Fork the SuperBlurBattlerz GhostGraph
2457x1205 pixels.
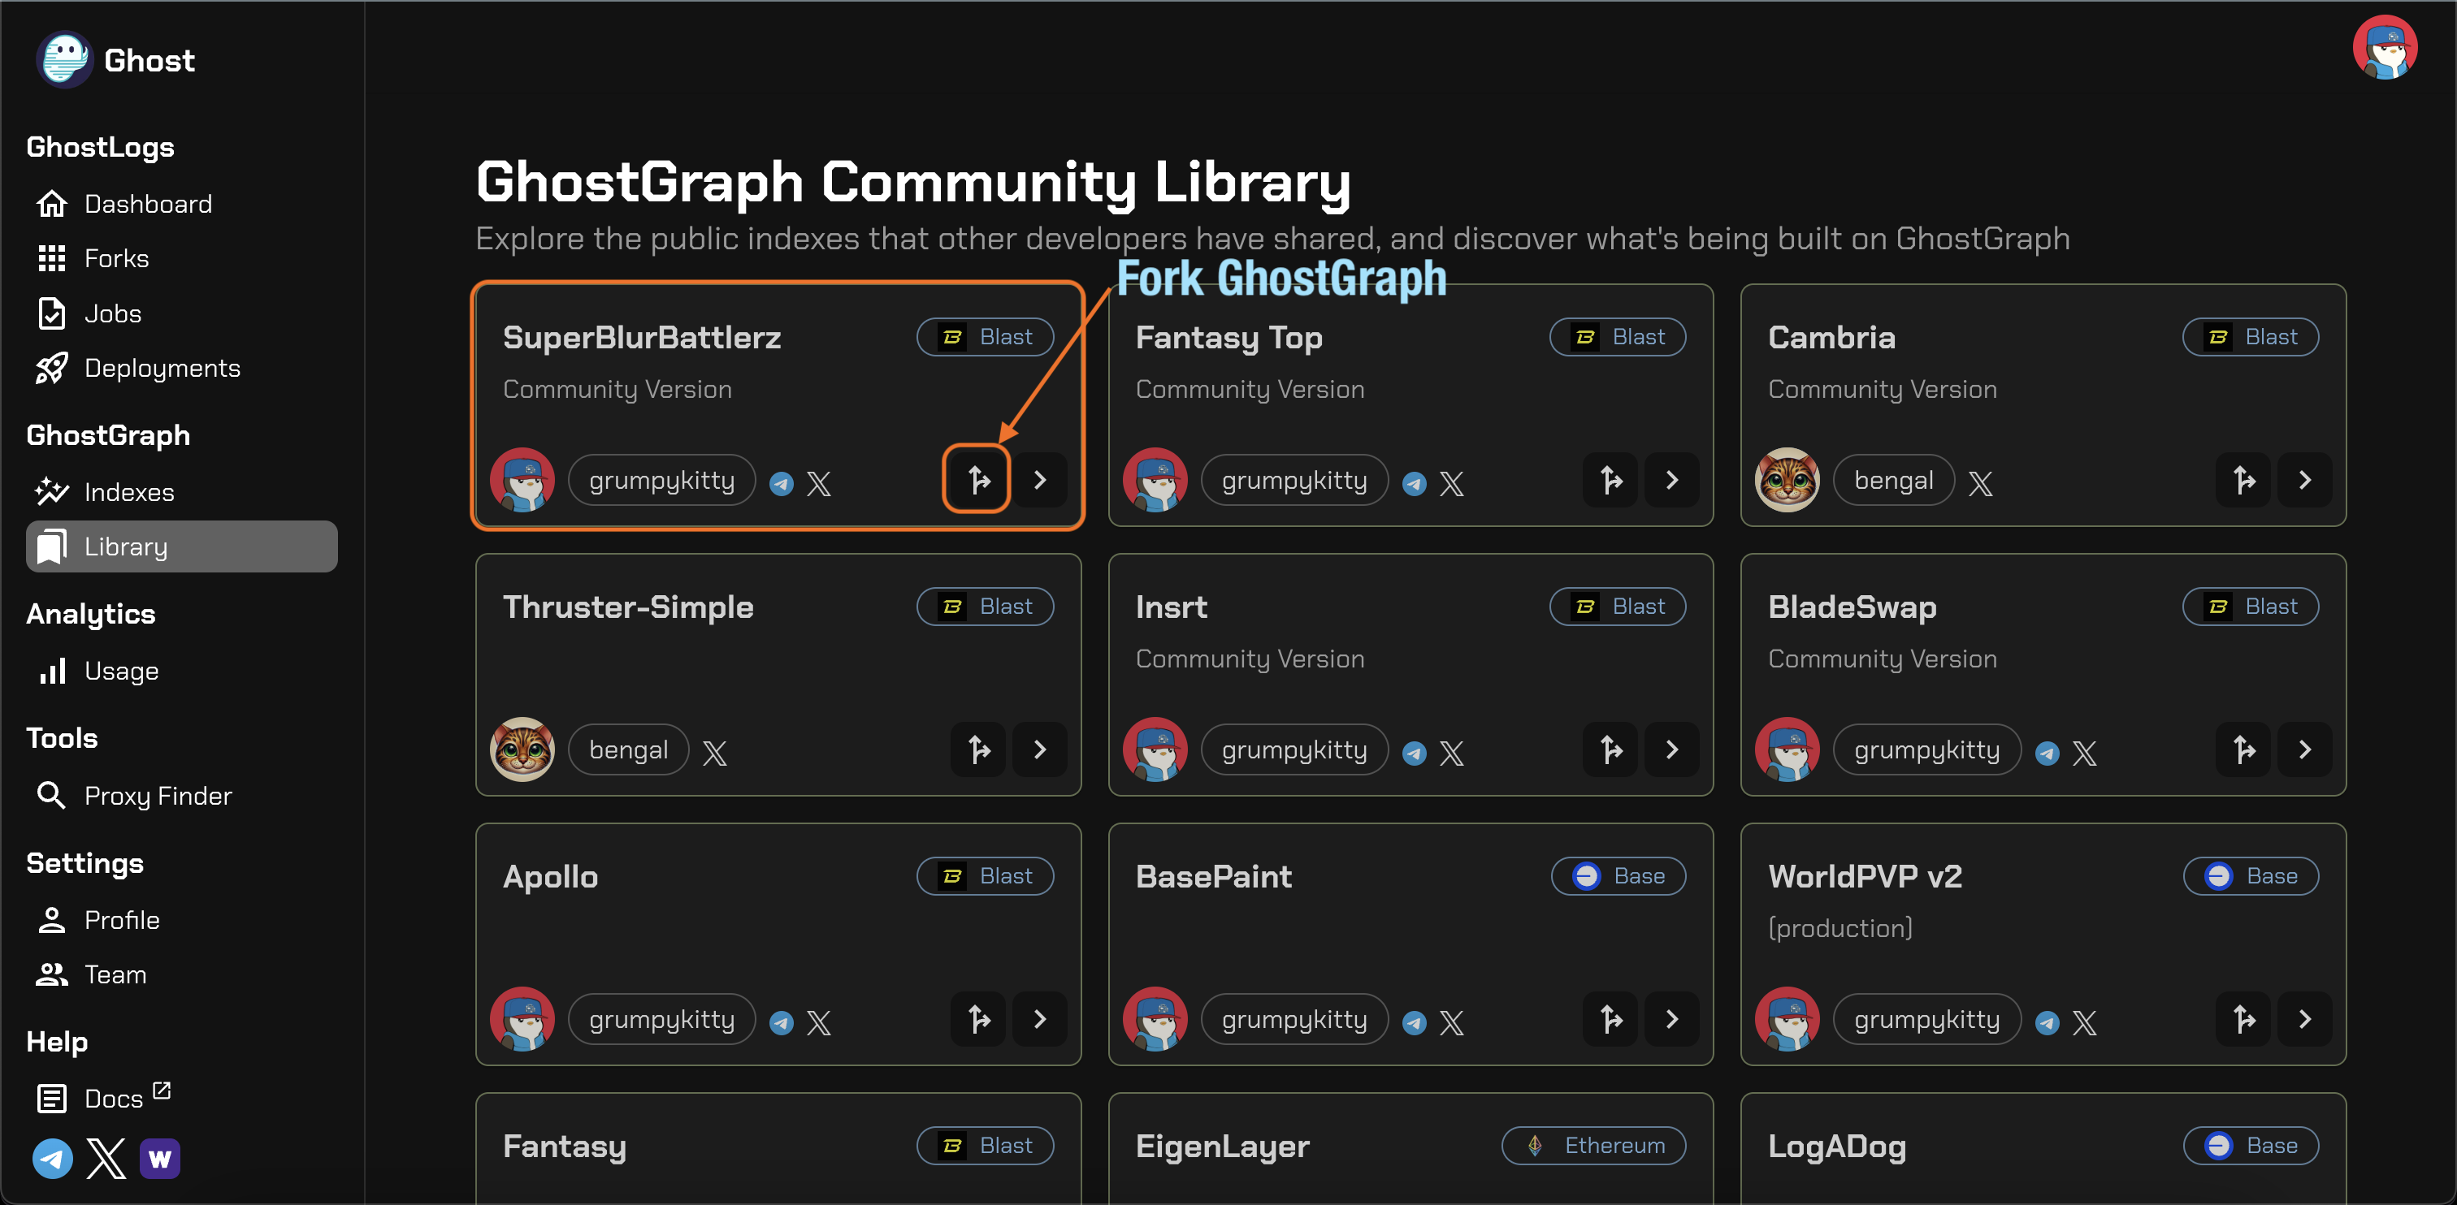[977, 480]
